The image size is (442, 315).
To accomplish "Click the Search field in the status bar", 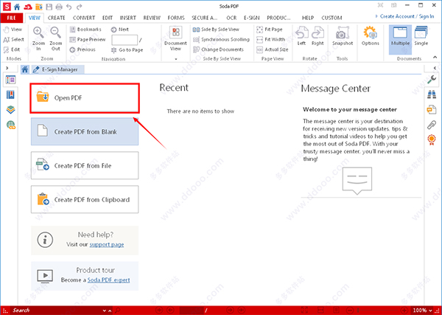I will click(57, 310).
